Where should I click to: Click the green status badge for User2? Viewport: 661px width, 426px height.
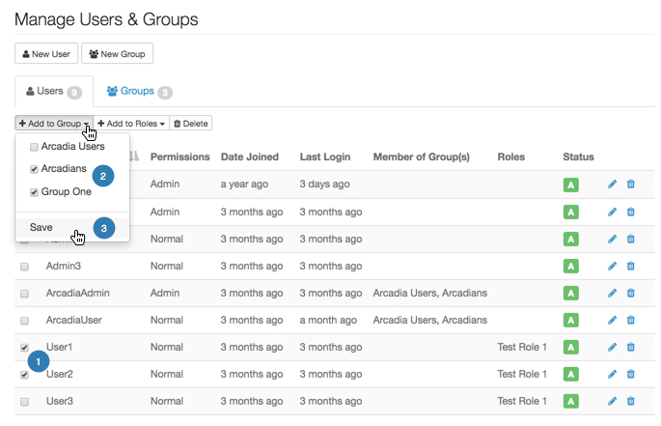pyautogui.click(x=570, y=374)
